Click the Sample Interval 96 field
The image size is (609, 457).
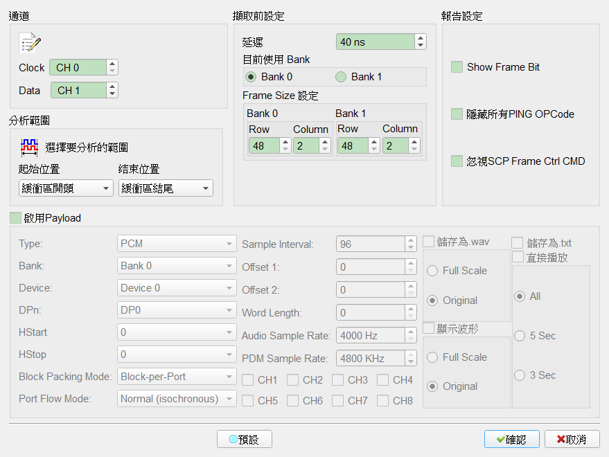coord(371,244)
